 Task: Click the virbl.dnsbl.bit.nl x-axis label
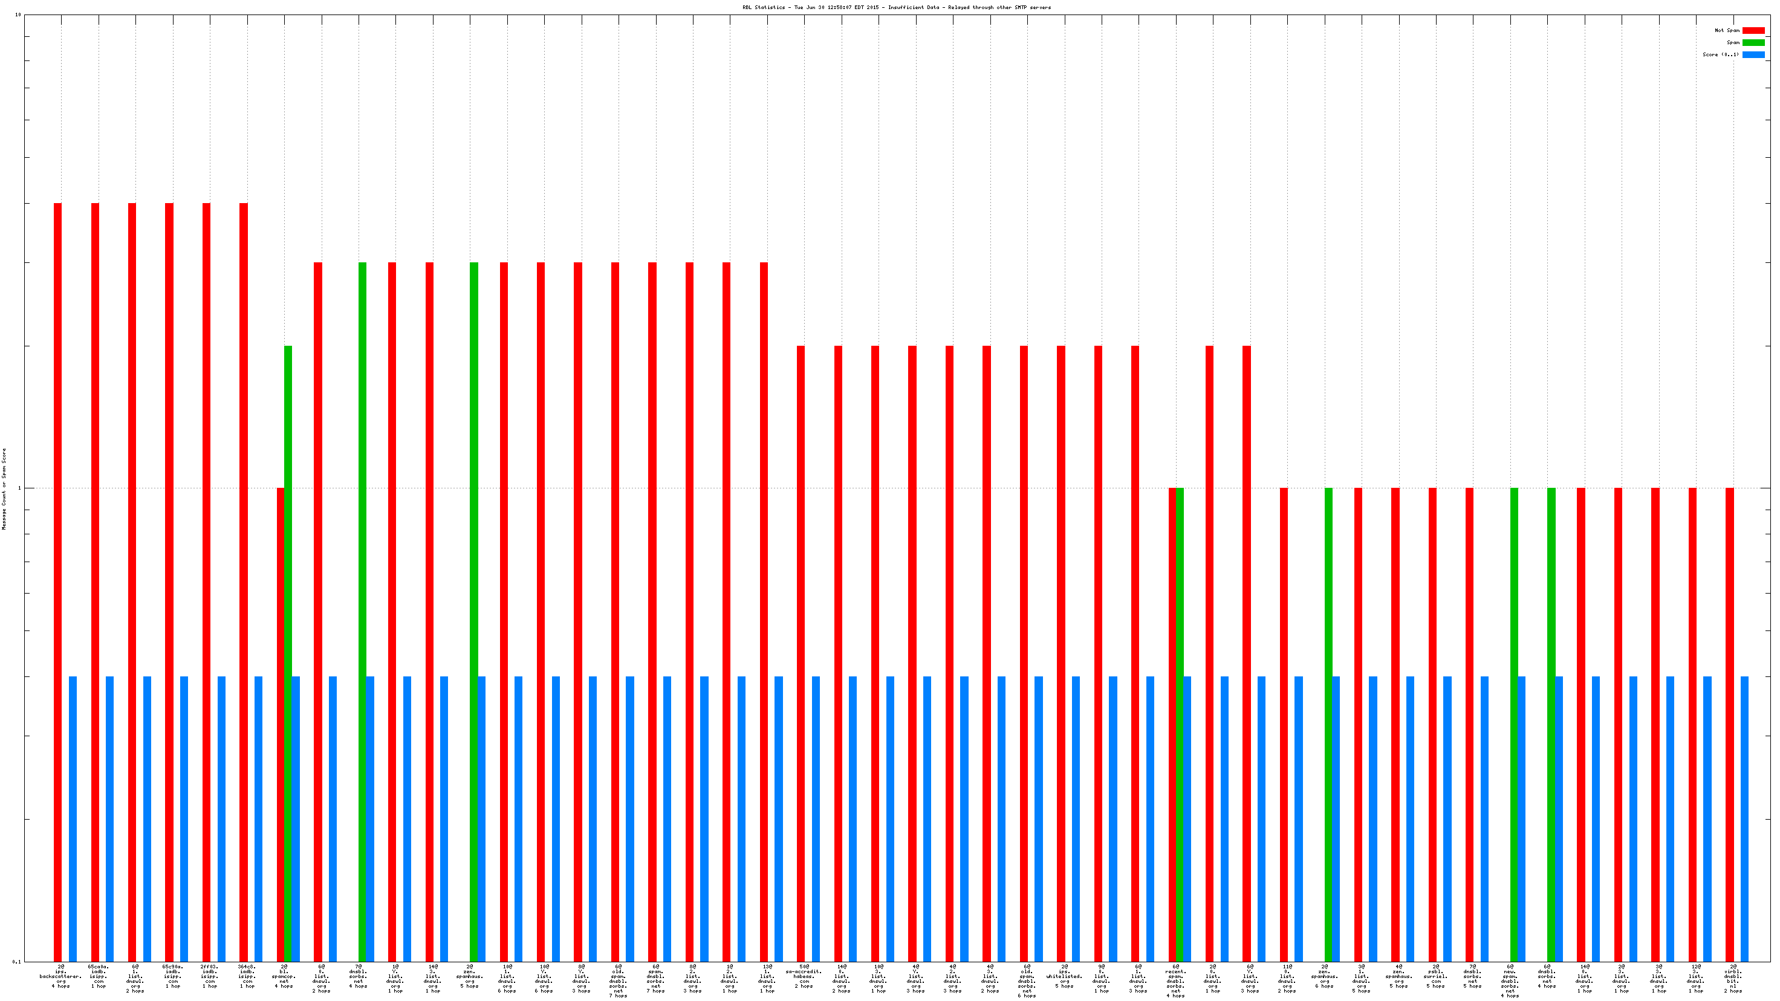(x=1732, y=978)
